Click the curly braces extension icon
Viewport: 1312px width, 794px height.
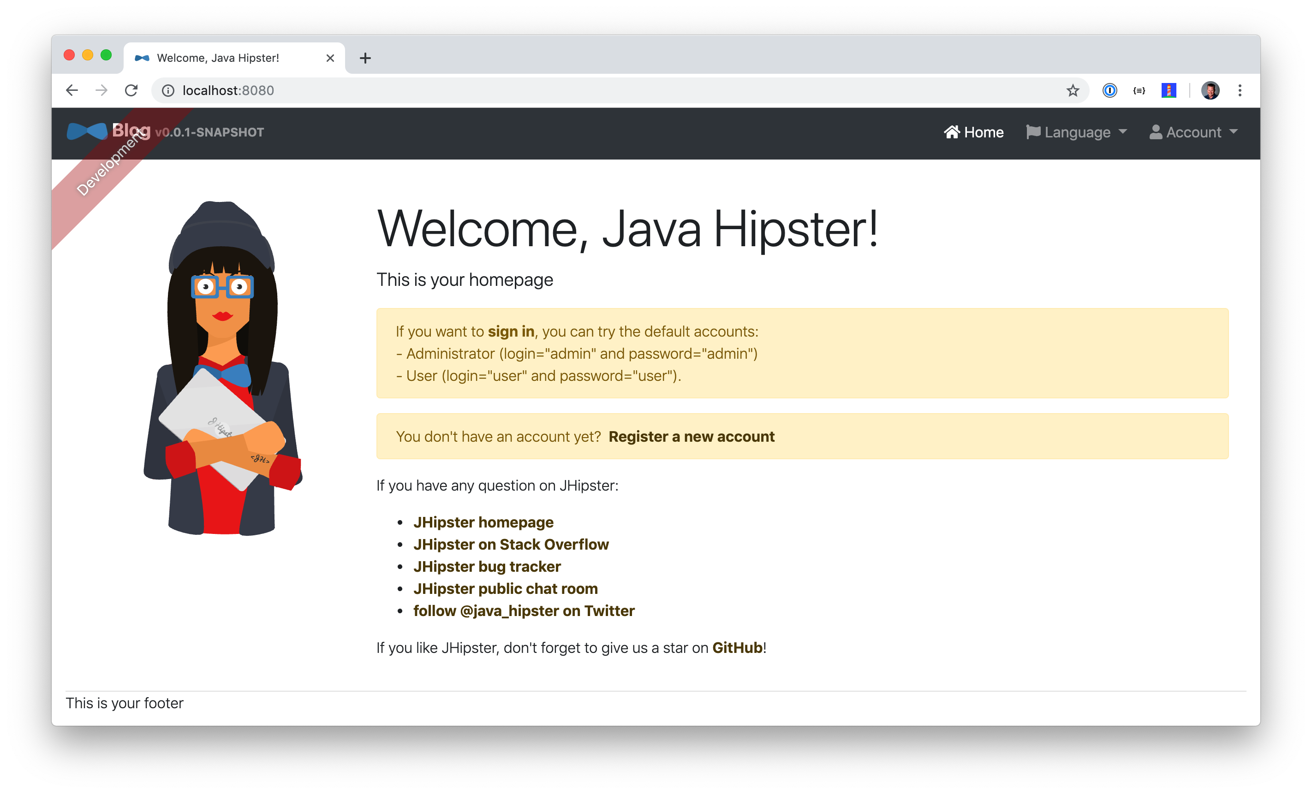pyautogui.click(x=1139, y=90)
